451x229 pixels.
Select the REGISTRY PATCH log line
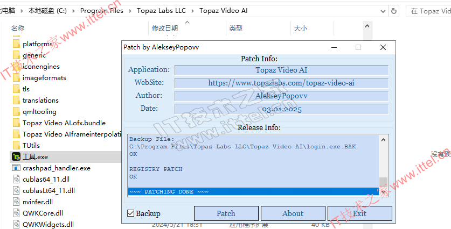click(x=156, y=169)
